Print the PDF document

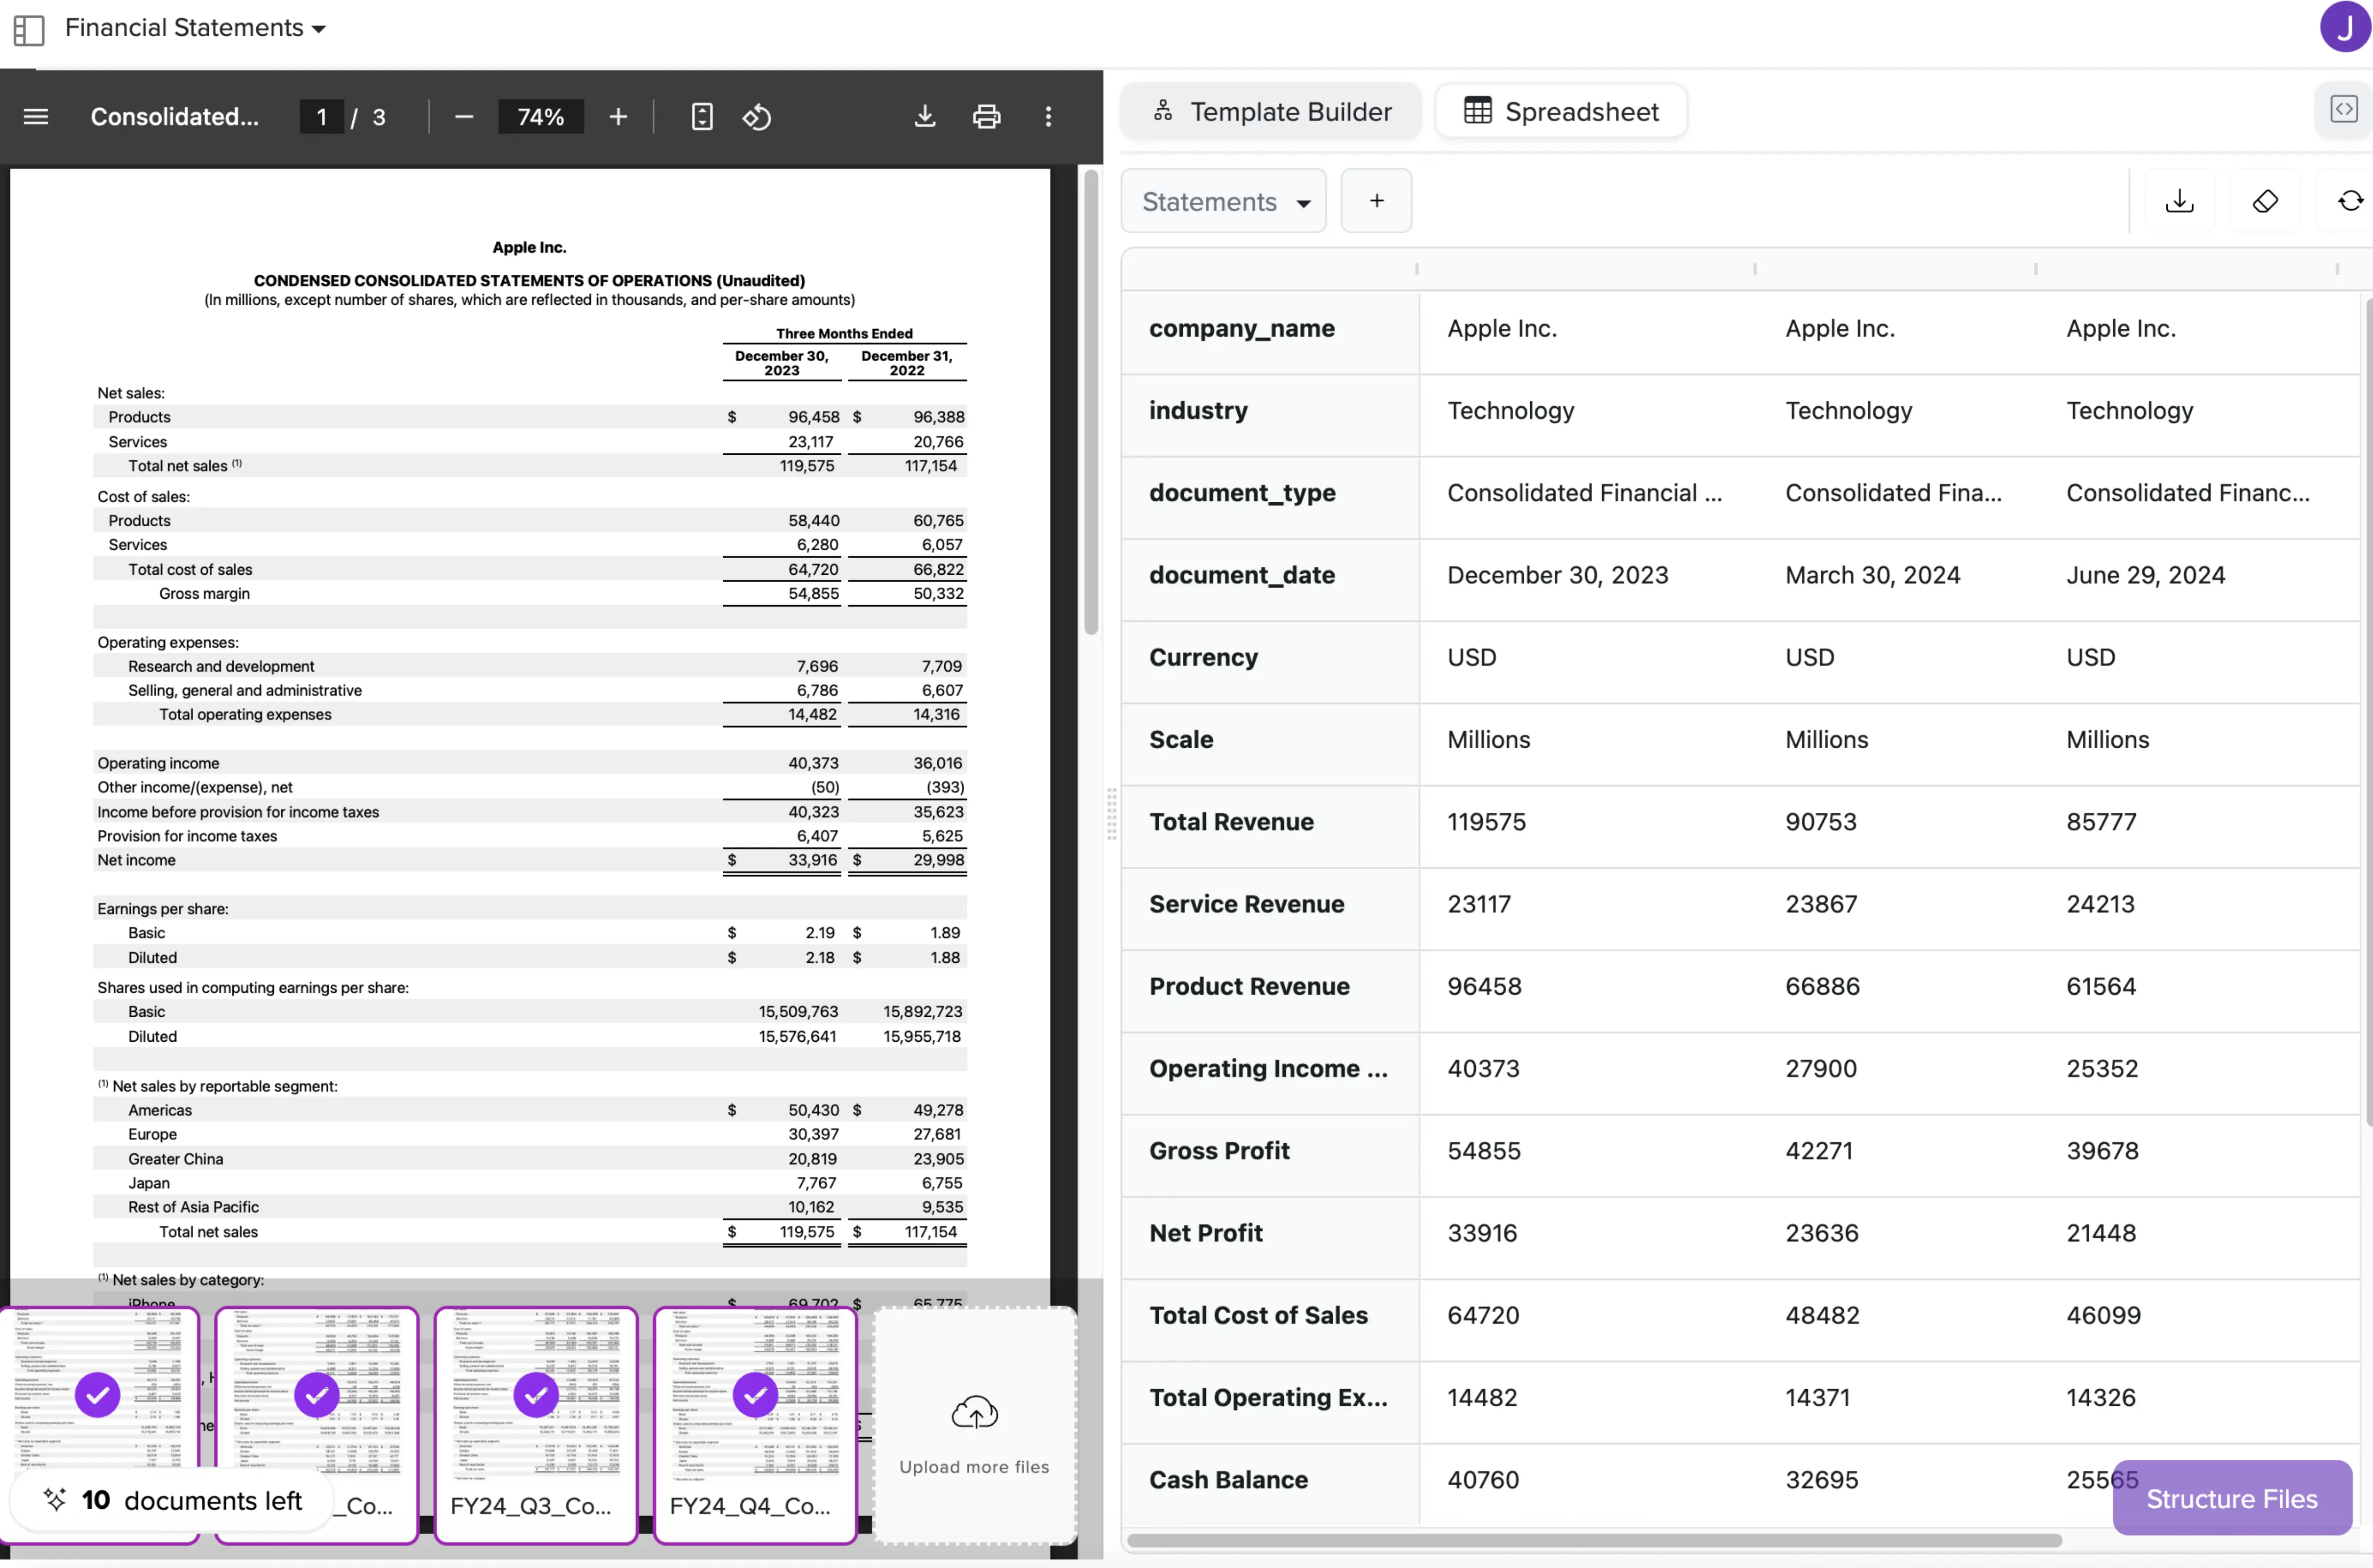pos(986,117)
